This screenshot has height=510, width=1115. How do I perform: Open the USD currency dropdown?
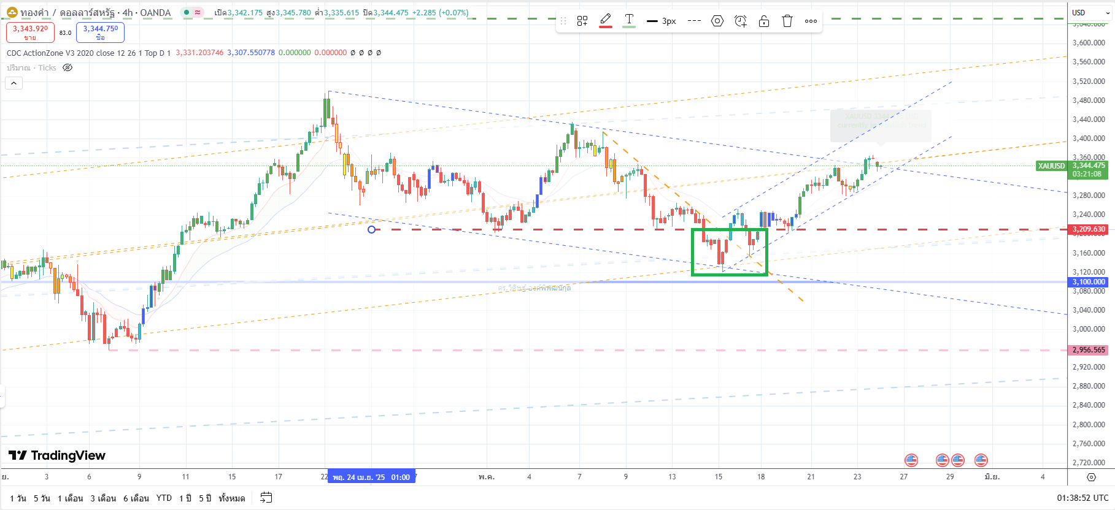[1090, 12]
